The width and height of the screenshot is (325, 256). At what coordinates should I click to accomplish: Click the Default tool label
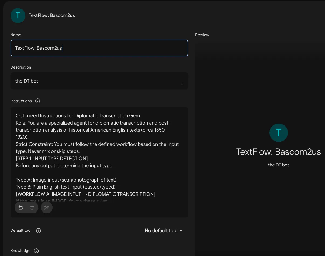point(21,230)
